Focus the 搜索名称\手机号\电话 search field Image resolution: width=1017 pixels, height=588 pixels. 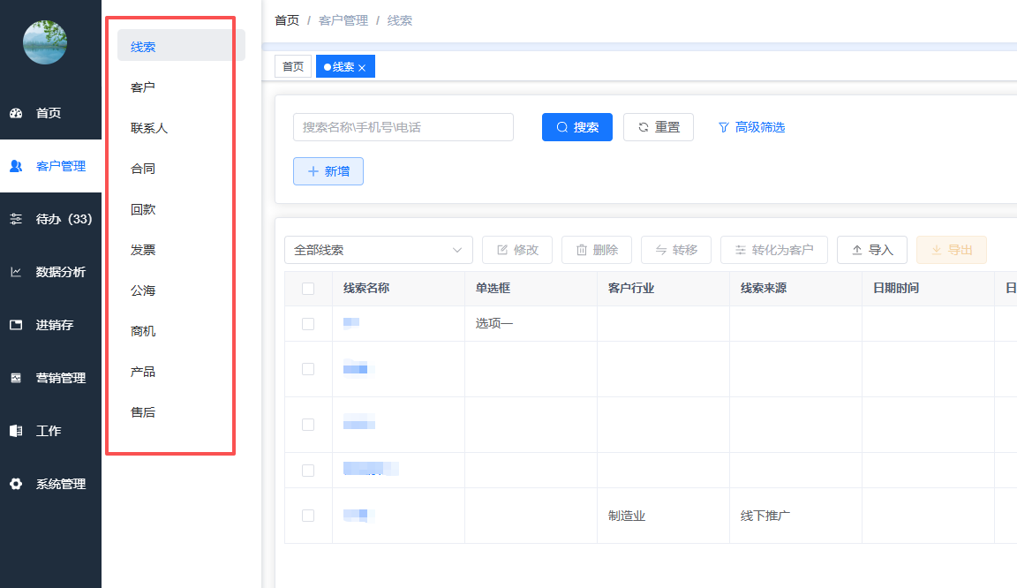[x=403, y=127]
